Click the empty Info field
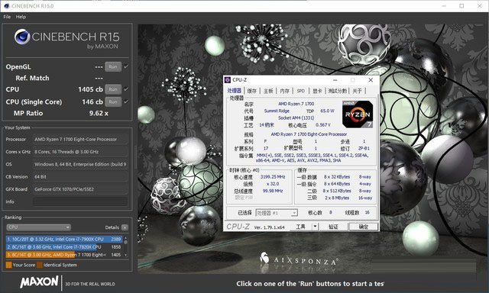This screenshot has height=293, width=489. coord(80,201)
